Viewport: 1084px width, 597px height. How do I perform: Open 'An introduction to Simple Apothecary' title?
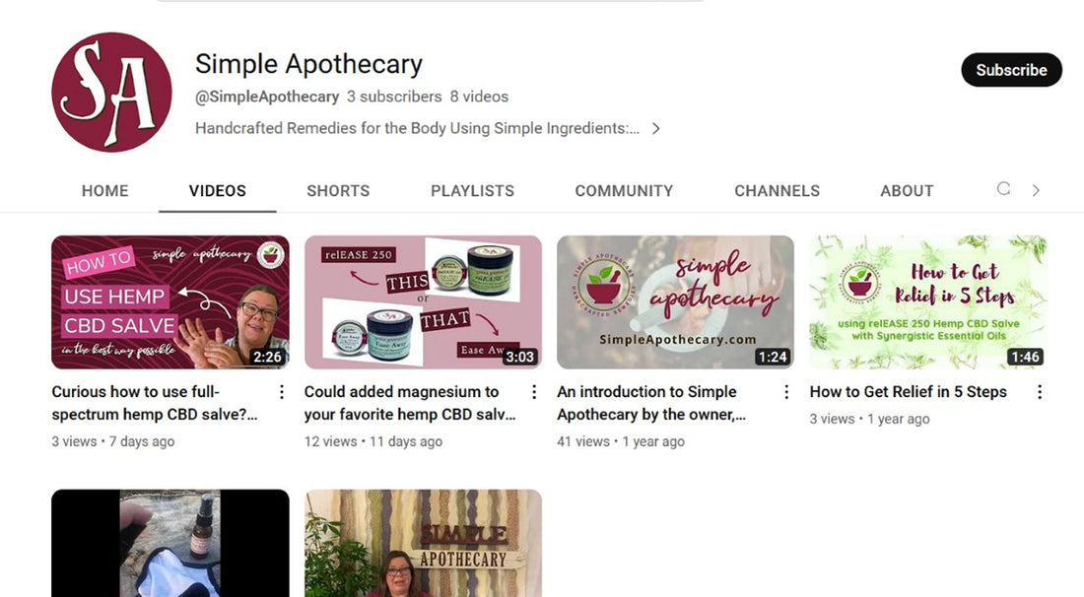pos(651,403)
